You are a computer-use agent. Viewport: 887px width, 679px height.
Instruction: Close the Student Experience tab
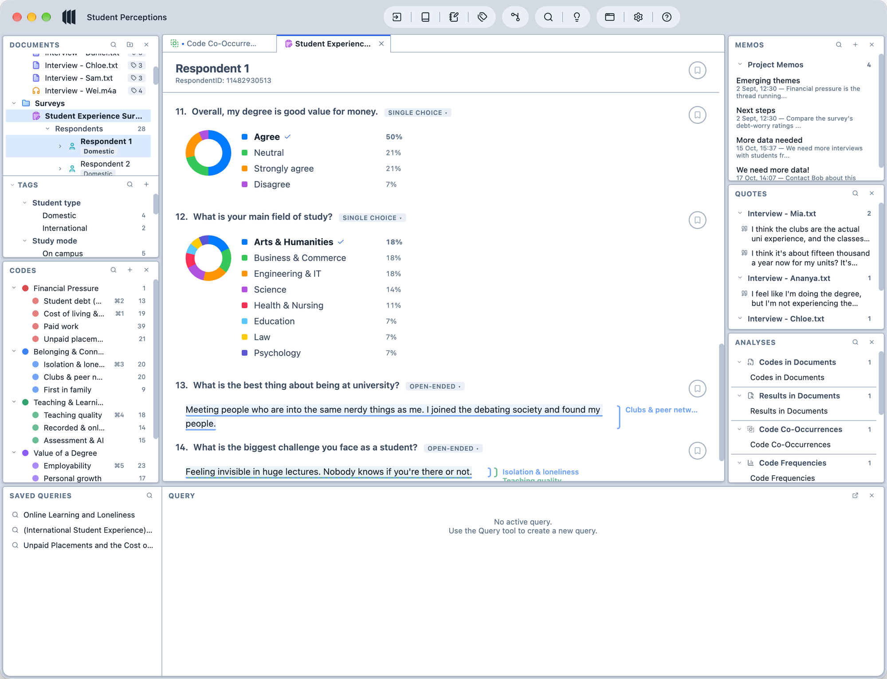tap(381, 43)
